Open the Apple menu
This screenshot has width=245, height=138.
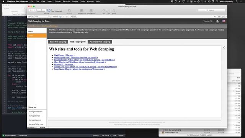coord(3,2)
